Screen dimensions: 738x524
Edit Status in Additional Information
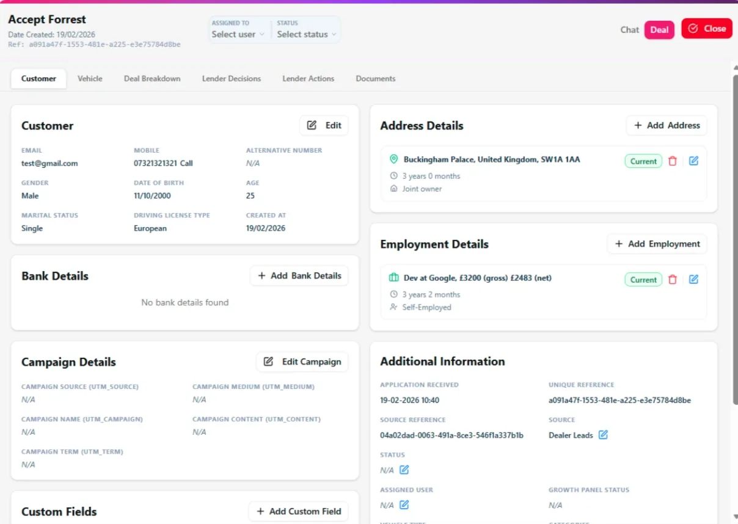pyautogui.click(x=404, y=470)
